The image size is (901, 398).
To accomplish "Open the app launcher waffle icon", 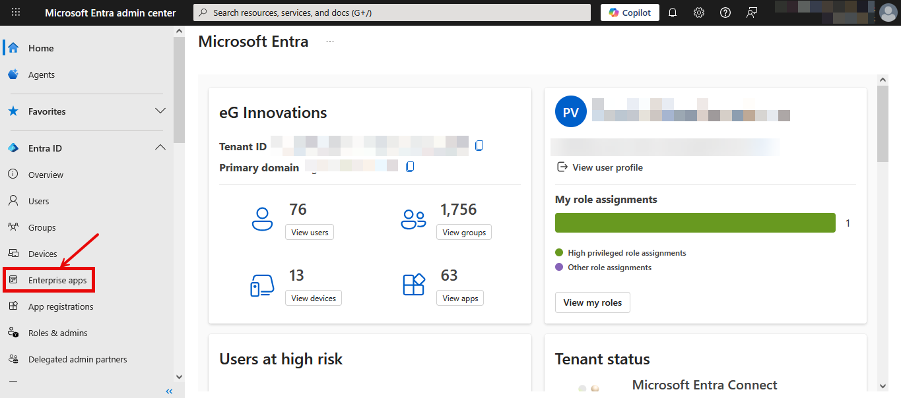I will [x=16, y=13].
